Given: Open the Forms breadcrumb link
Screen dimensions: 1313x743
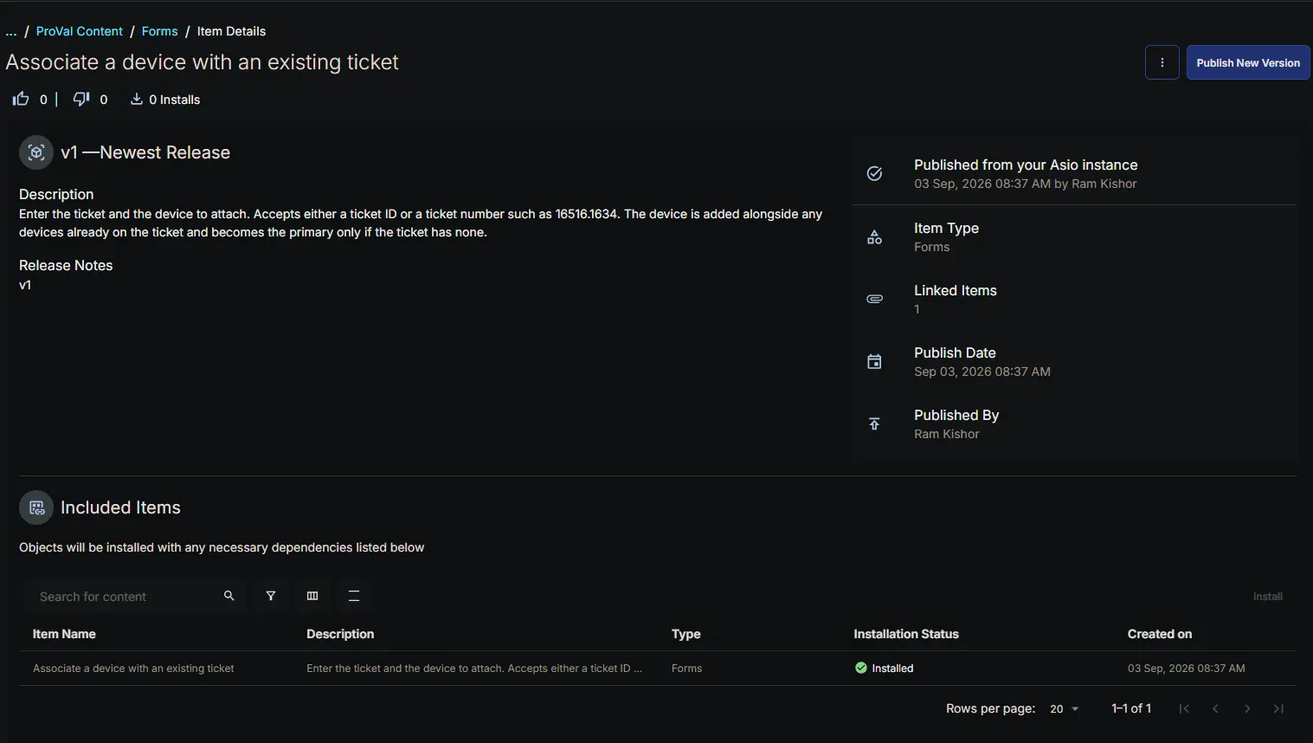Looking at the screenshot, I should coord(160,31).
